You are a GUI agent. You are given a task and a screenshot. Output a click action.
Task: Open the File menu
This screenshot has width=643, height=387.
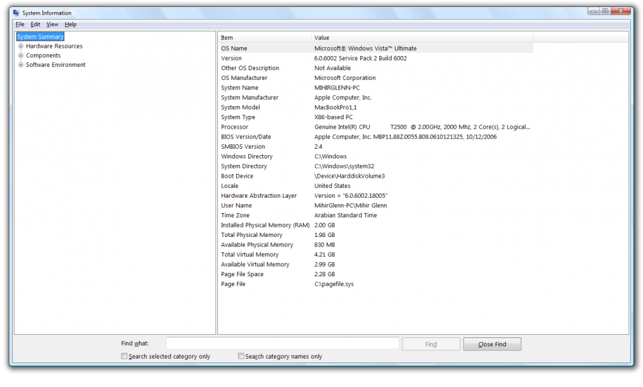pyautogui.click(x=20, y=24)
